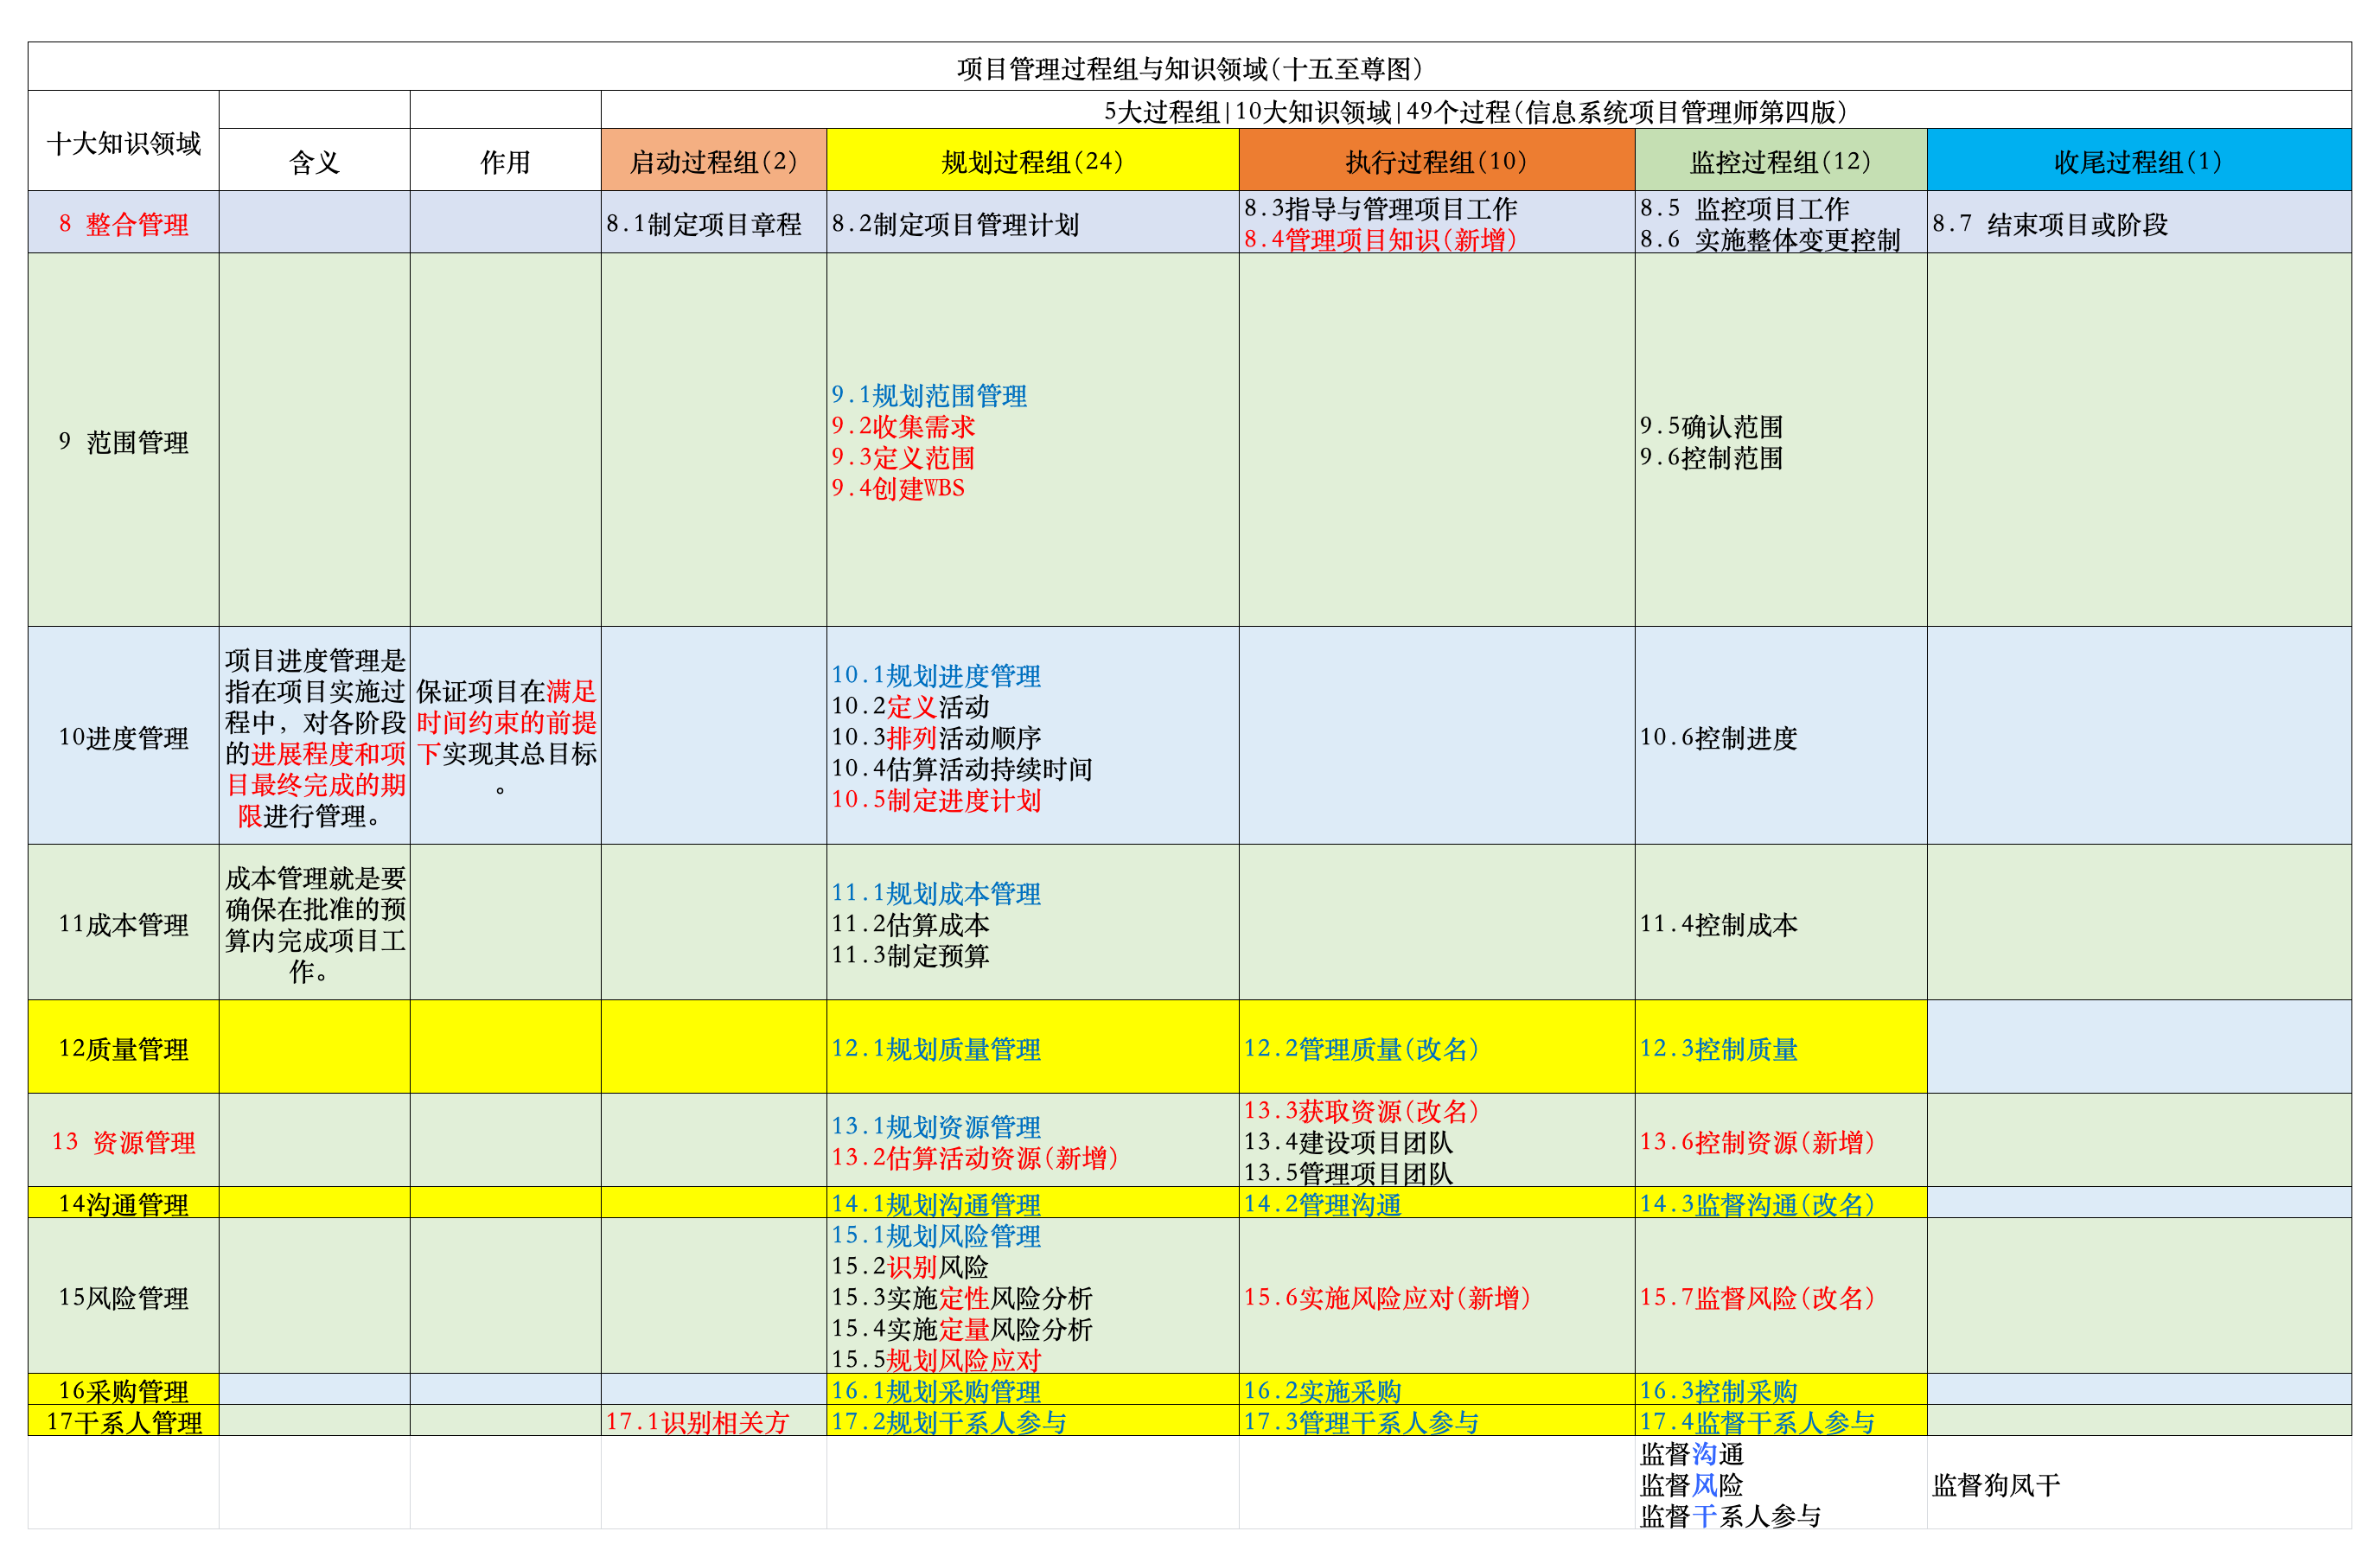Click the 12.2管理质量(改名) cell

tap(1436, 1047)
